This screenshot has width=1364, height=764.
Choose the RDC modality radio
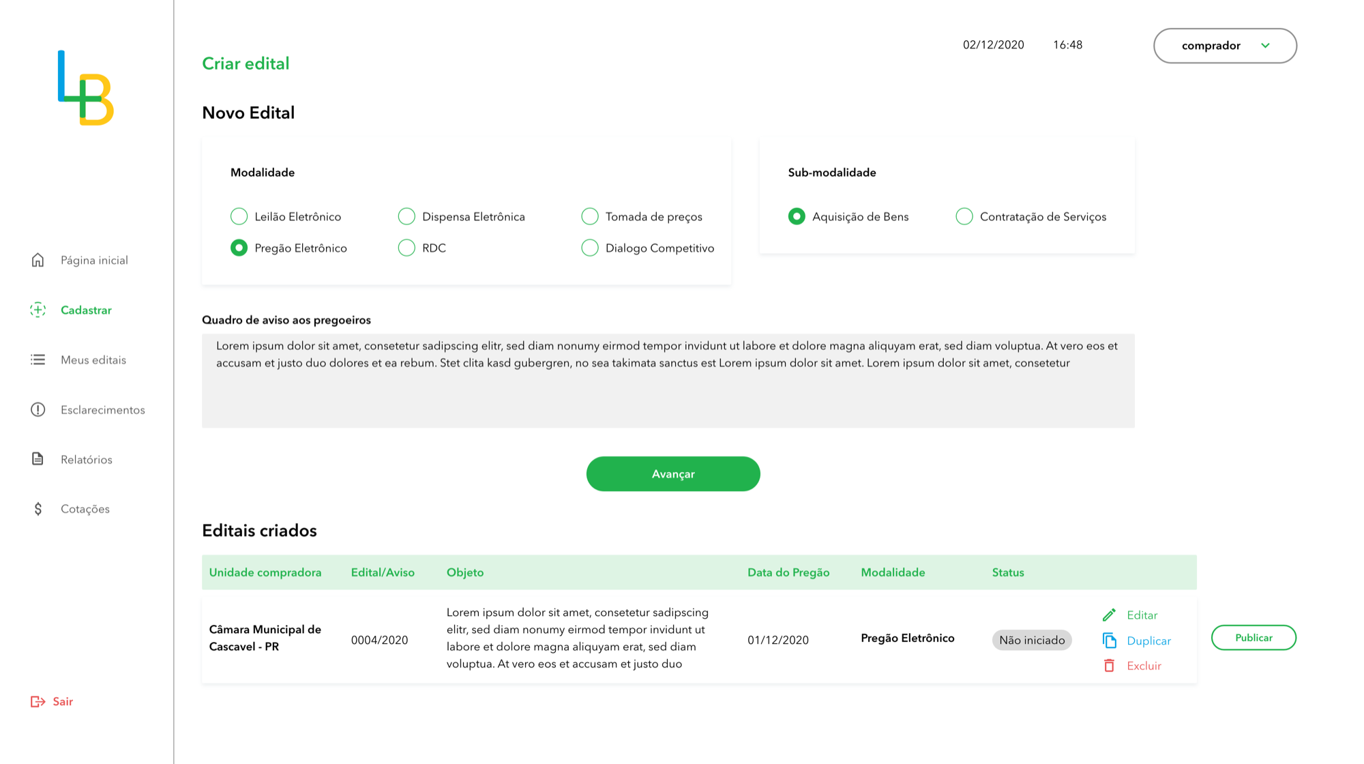406,248
